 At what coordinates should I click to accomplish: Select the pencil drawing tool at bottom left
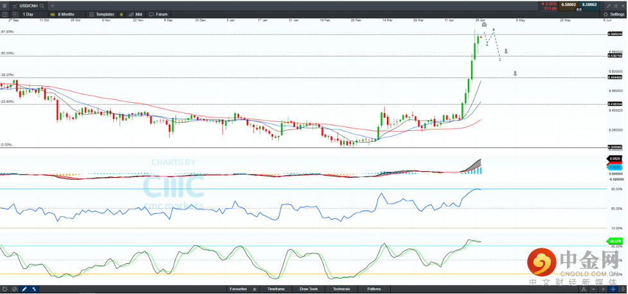[24, 289]
